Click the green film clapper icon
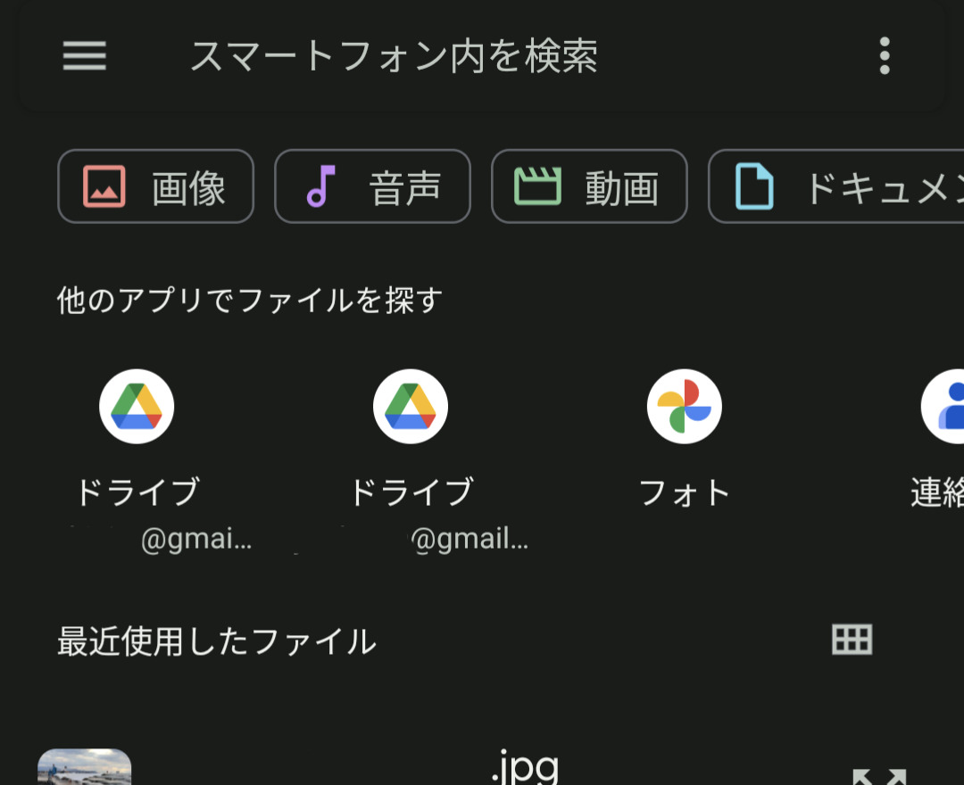 pyautogui.click(x=537, y=186)
